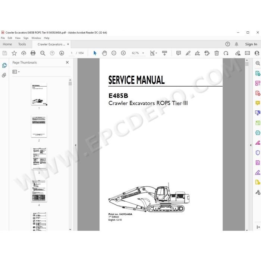Open the Find text magnifier
This screenshot has height=261, width=261.
tap(43, 53)
